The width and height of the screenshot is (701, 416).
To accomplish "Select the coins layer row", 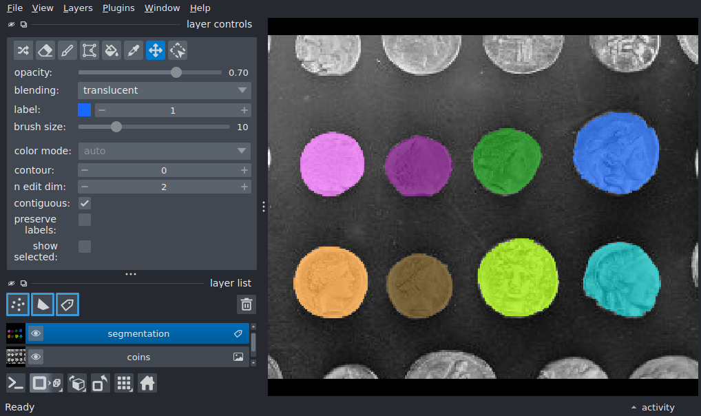I will tap(137, 357).
